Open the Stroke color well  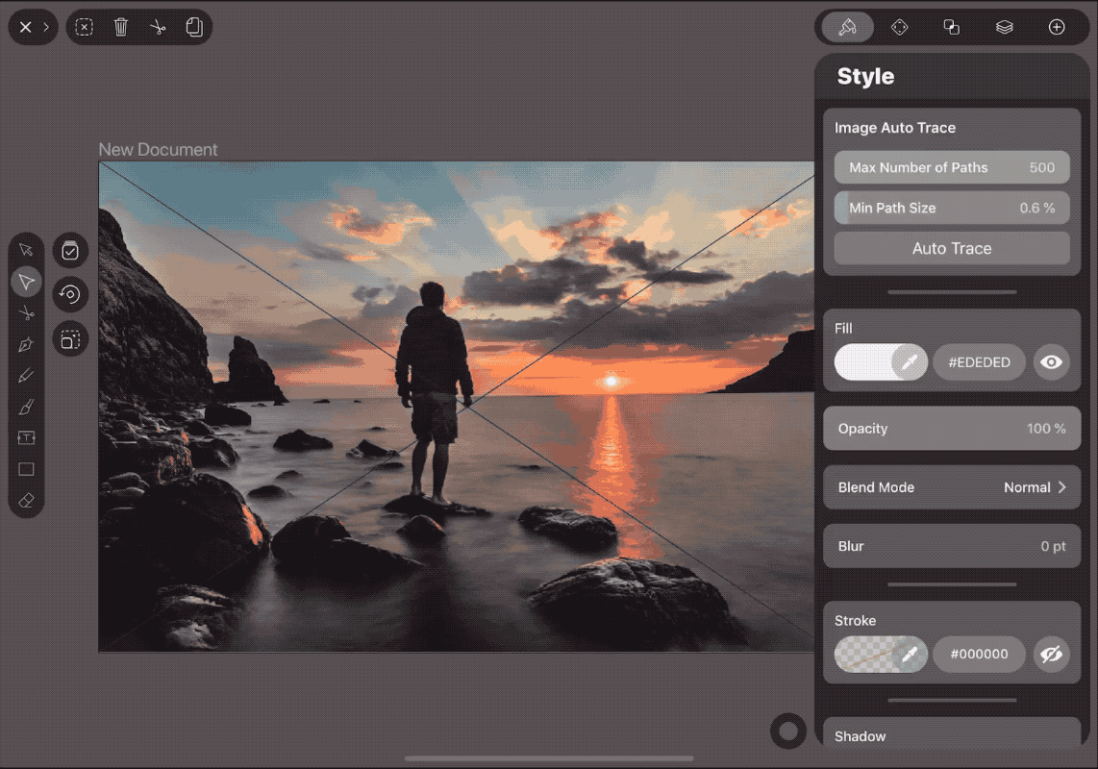click(863, 655)
